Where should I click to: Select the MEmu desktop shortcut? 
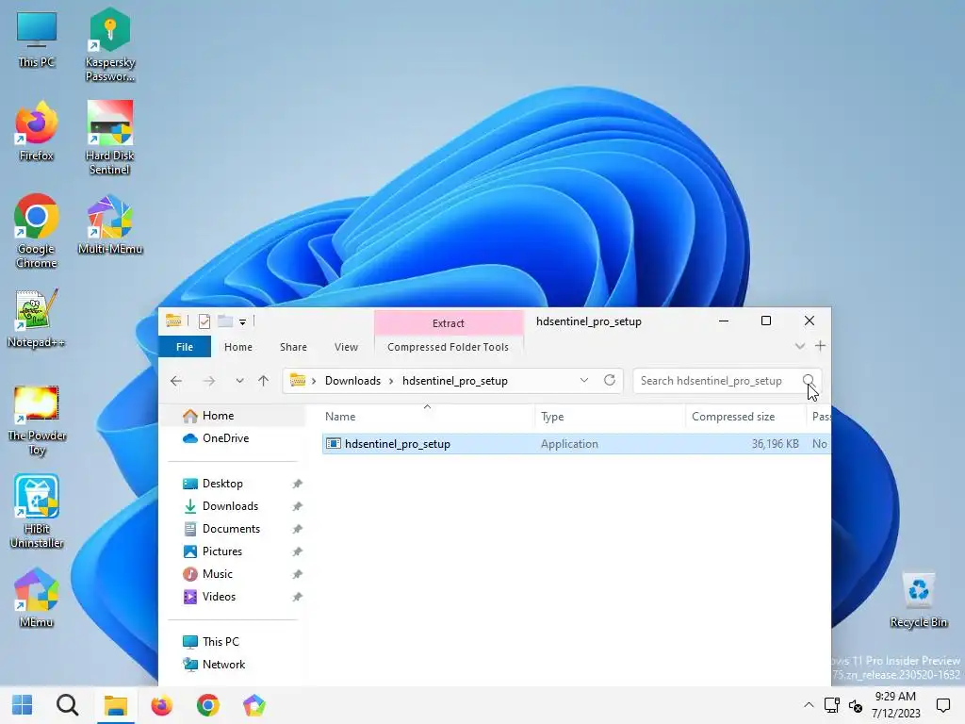click(37, 598)
